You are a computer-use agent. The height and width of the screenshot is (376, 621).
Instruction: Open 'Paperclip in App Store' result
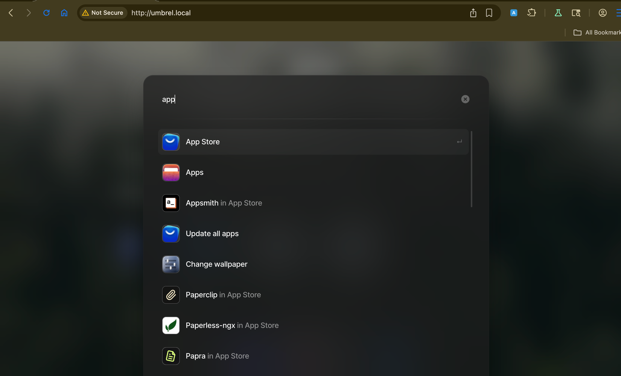tap(313, 295)
